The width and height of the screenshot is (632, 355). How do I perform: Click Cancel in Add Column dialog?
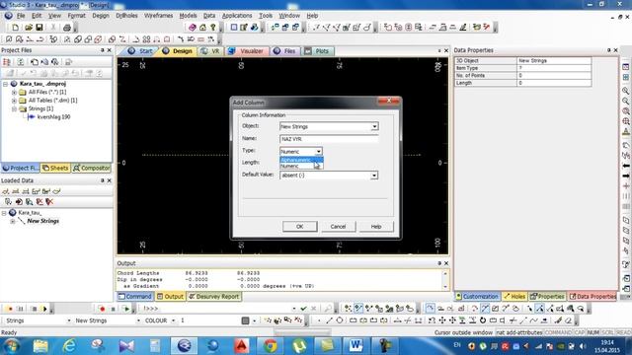click(338, 227)
